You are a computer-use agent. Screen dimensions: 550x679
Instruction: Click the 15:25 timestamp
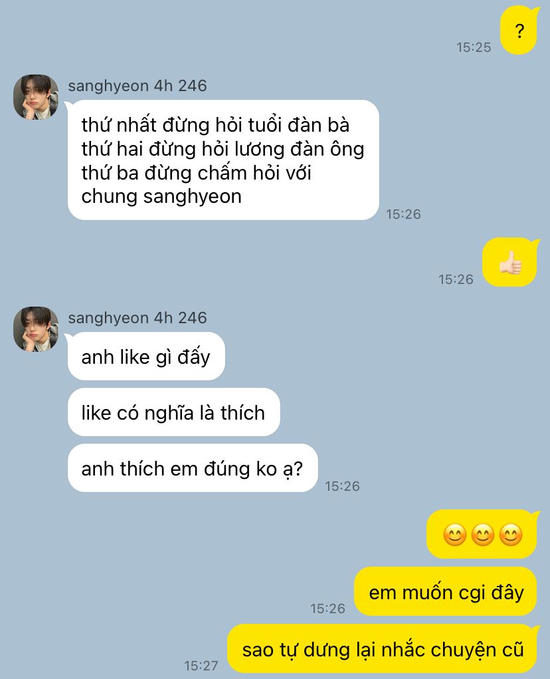(x=474, y=47)
